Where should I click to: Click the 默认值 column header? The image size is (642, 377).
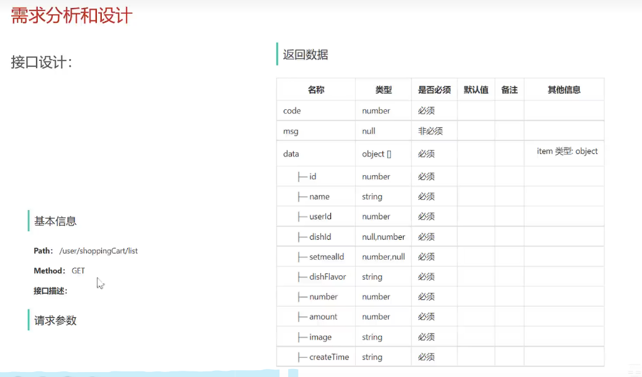(x=476, y=89)
